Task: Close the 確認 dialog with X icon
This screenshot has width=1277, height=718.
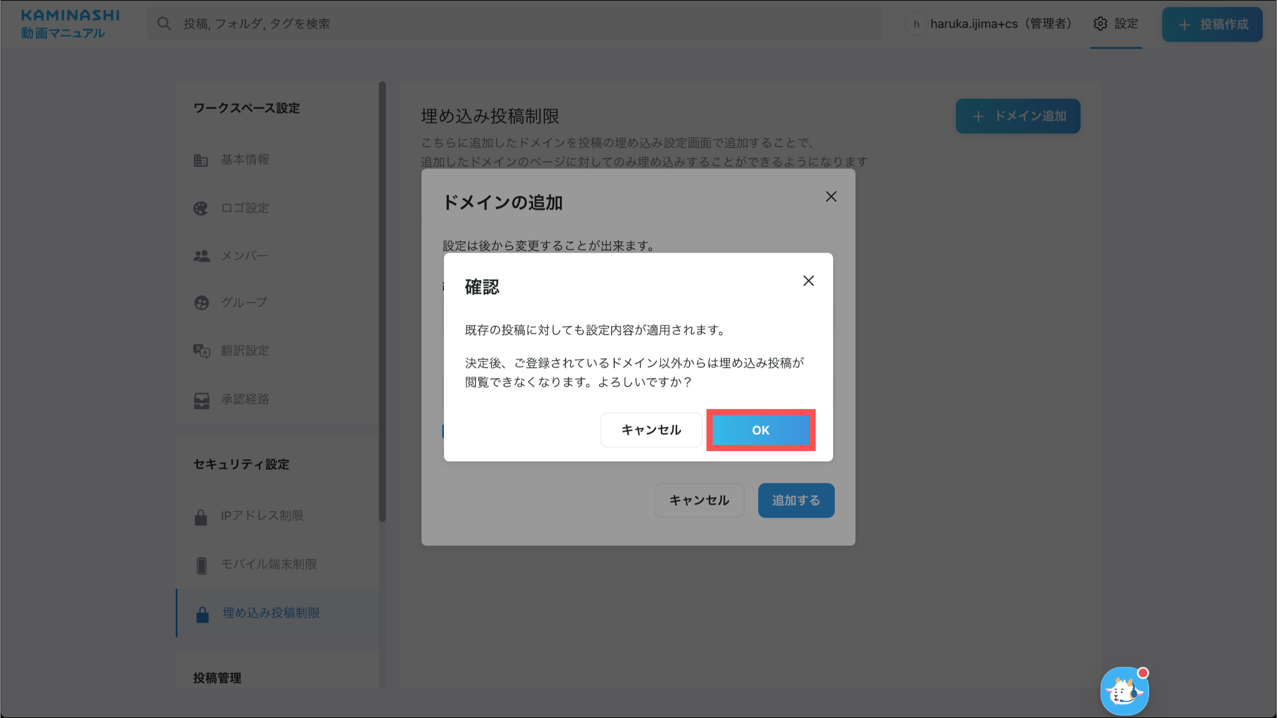Action: click(x=808, y=281)
